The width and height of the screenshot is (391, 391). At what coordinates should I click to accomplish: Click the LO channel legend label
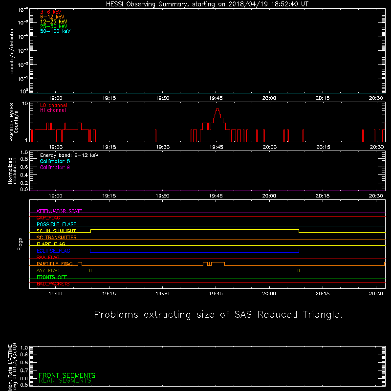point(54,105)
